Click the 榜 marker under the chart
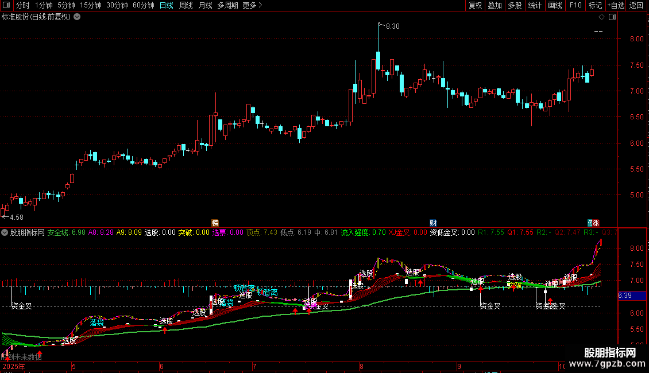 [x=215, y=223]
